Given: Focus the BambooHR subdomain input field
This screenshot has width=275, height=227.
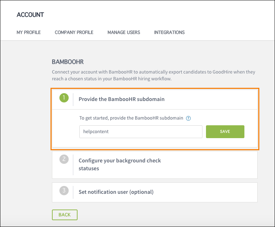Looking at the screenshot, I should [x=141, y=132].
